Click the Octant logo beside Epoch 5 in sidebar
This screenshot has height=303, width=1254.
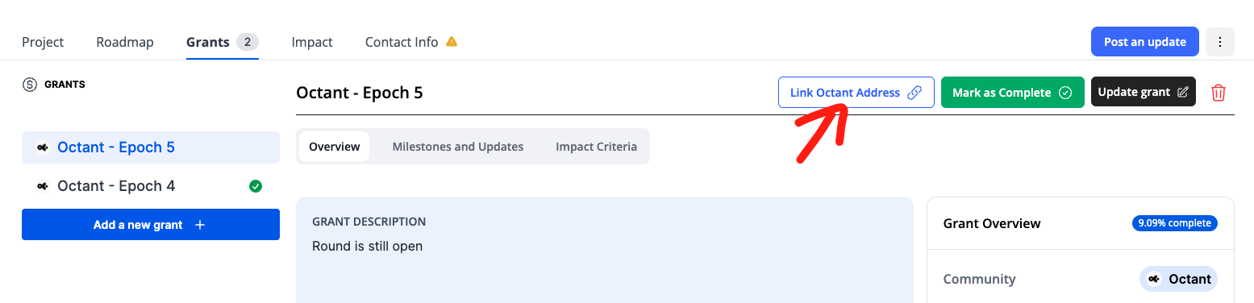tap(42, 147)
